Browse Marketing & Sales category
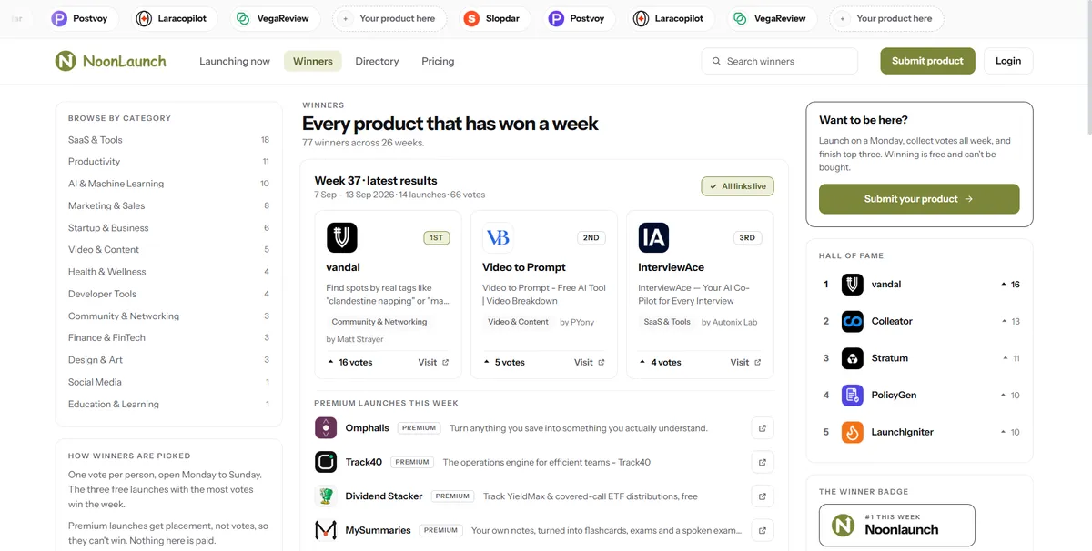This screenshot has width=1092, height=551. click(x=168, y=205)
